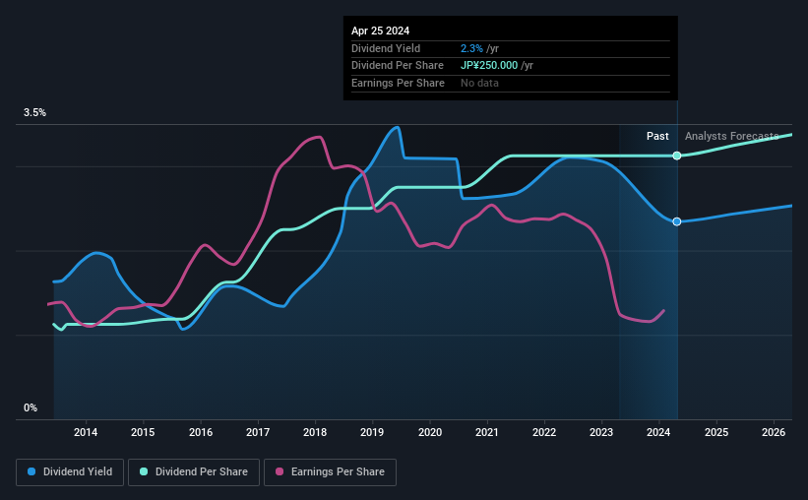Click the 2019 x-axis label
Image resolution: width=808 pixels, height=500 pixels.
tap(372, 432)
